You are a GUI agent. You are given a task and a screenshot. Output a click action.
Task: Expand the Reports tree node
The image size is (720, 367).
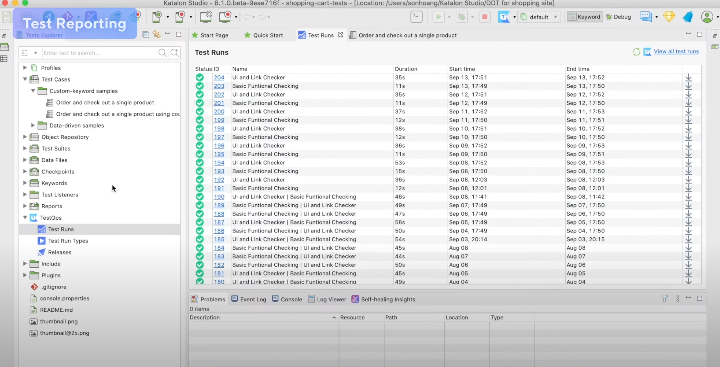25,206
